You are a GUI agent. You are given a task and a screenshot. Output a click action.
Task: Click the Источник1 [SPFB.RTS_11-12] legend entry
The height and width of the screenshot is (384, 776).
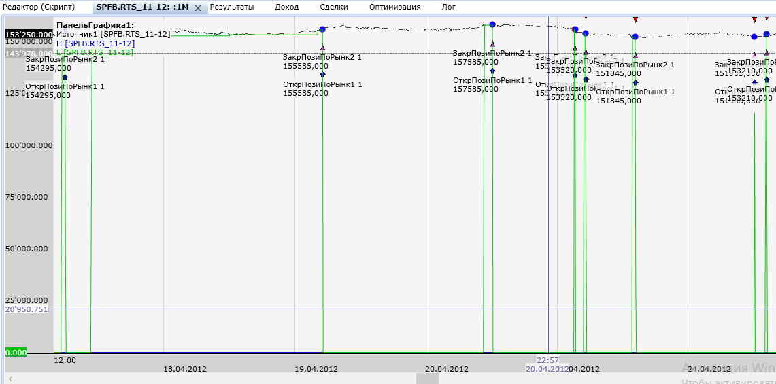114,34
